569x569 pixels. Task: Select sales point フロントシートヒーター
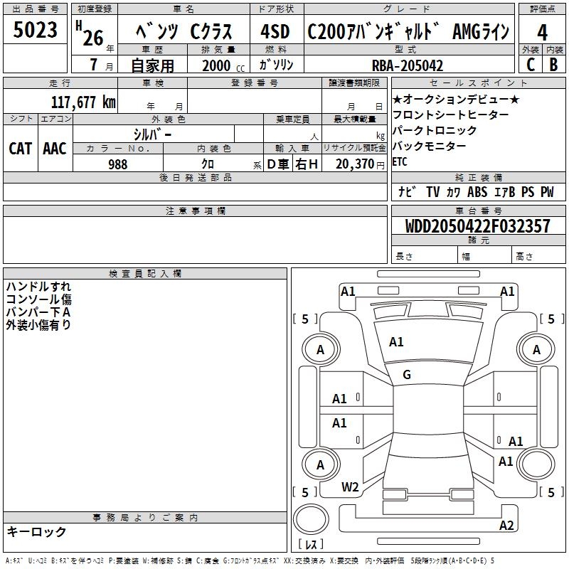451,115
